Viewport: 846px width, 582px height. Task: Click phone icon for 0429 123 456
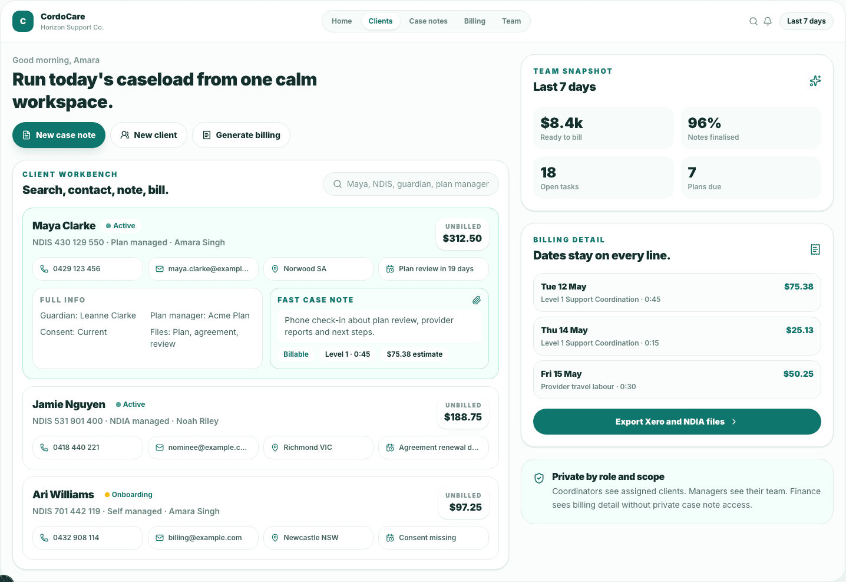tap(44, 269)
